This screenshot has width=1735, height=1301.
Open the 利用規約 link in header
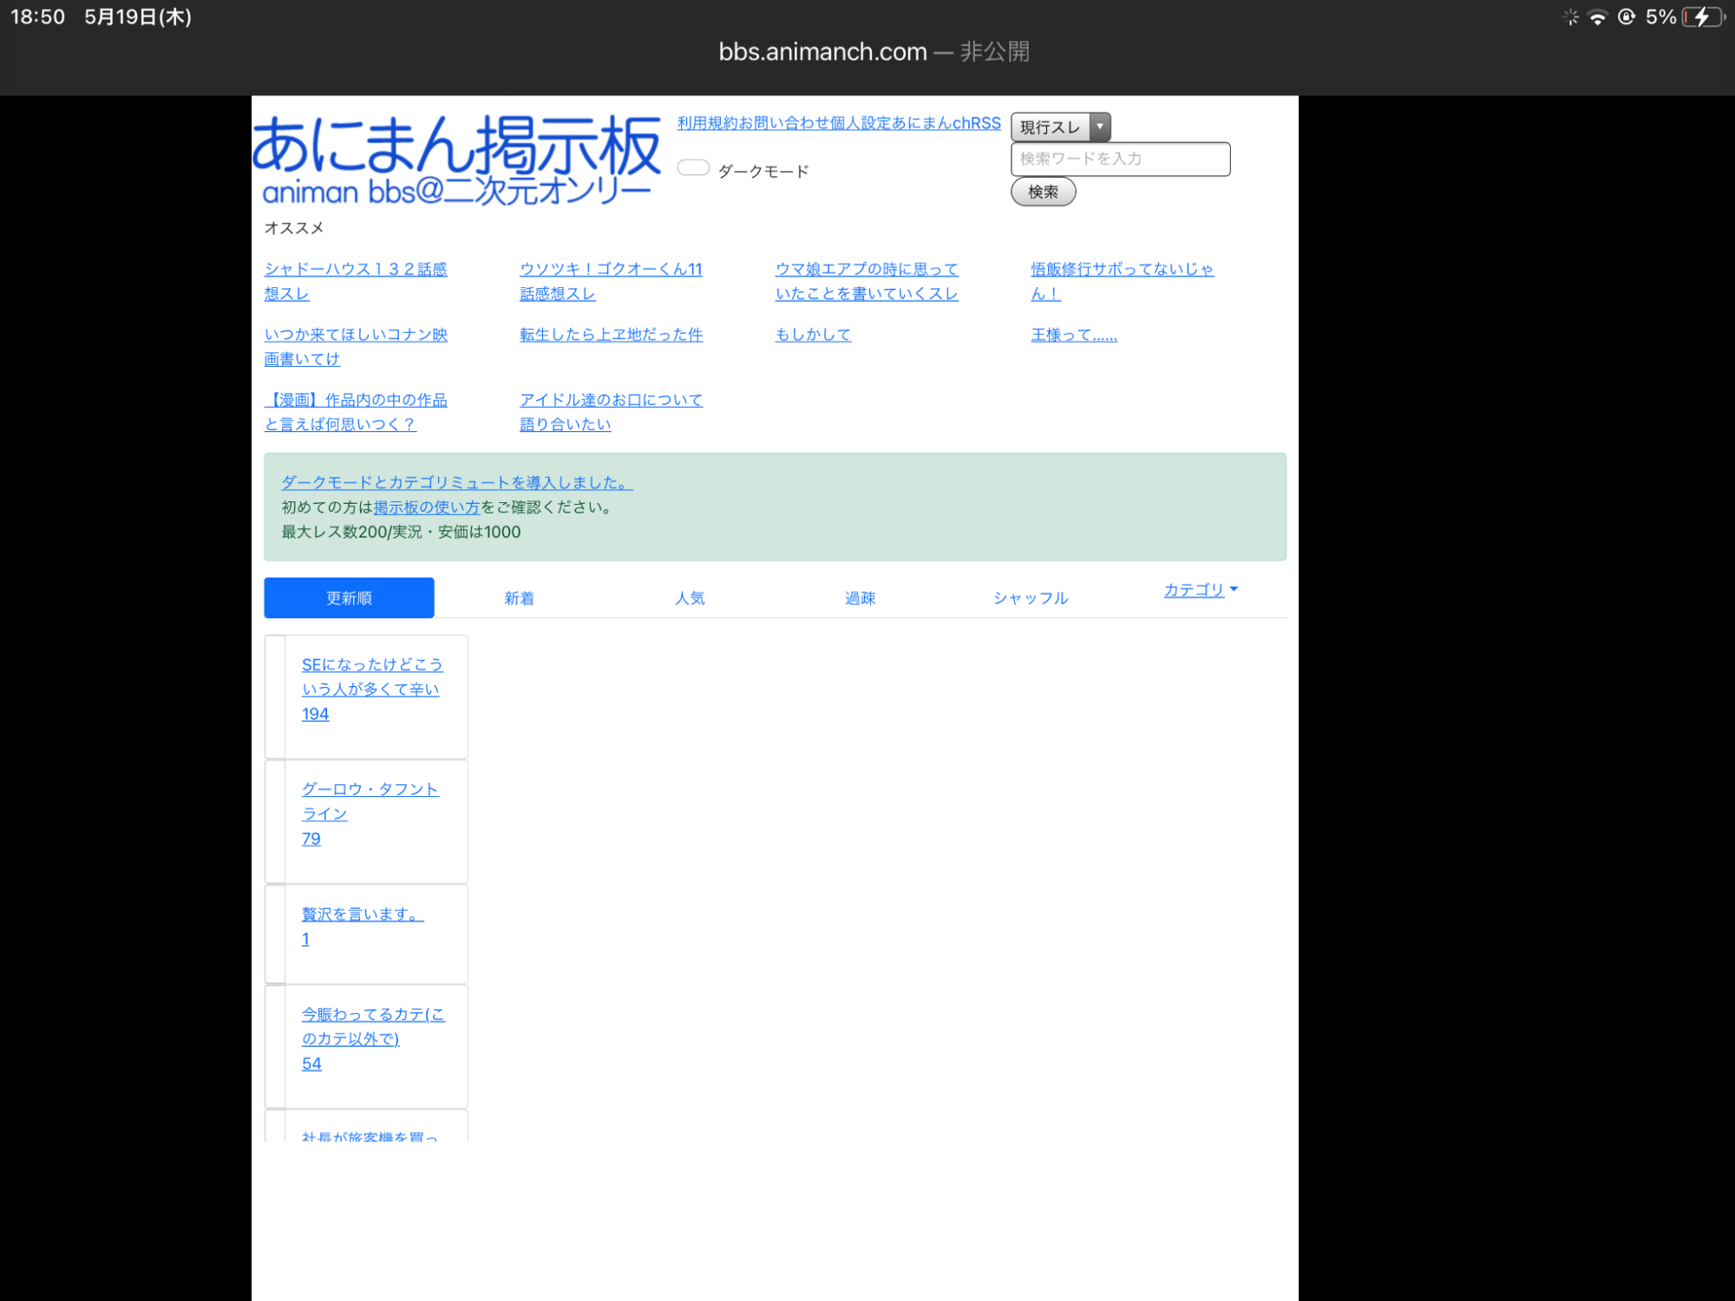[707, 123]
